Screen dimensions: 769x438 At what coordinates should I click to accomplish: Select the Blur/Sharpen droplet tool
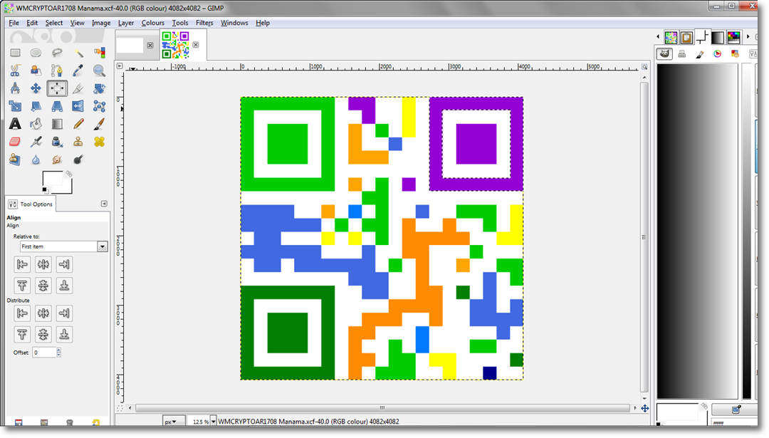point(36,160)
